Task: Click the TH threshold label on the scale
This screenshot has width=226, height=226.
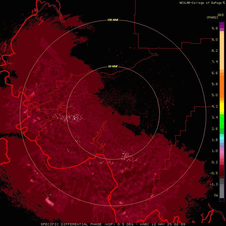Action: [216, 196]
